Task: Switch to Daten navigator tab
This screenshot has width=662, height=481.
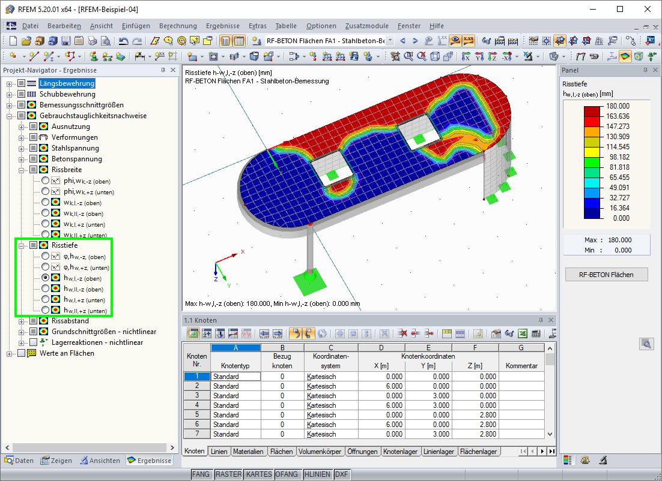Action: (19, 461)
